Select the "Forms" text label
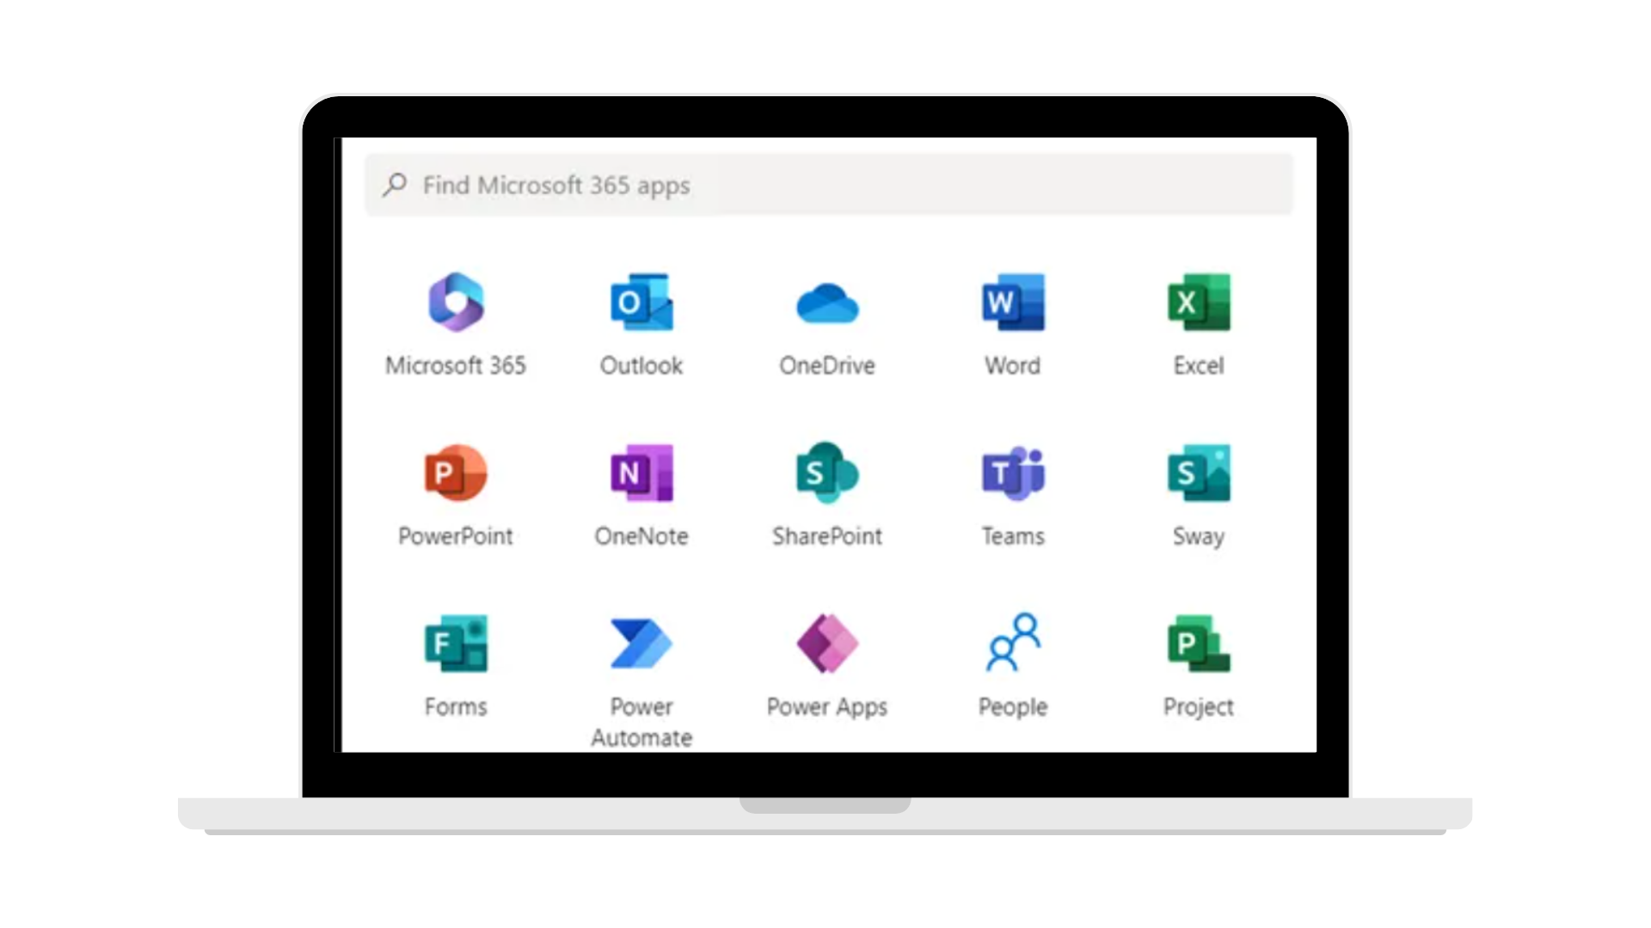The width and height of the screenshot is (1651, 928). point(456,706)
